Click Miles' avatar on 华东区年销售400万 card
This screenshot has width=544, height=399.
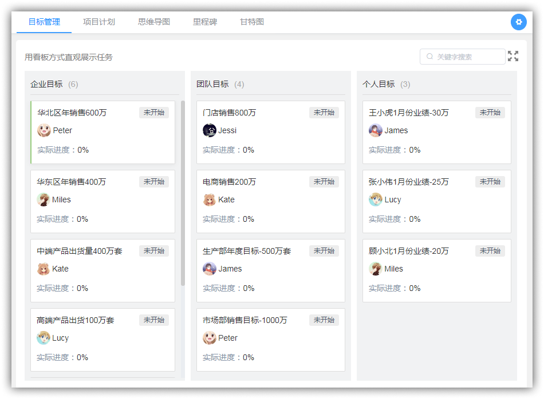(44, 199)
